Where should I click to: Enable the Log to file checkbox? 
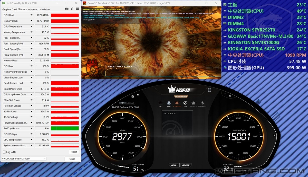(4, 152)
